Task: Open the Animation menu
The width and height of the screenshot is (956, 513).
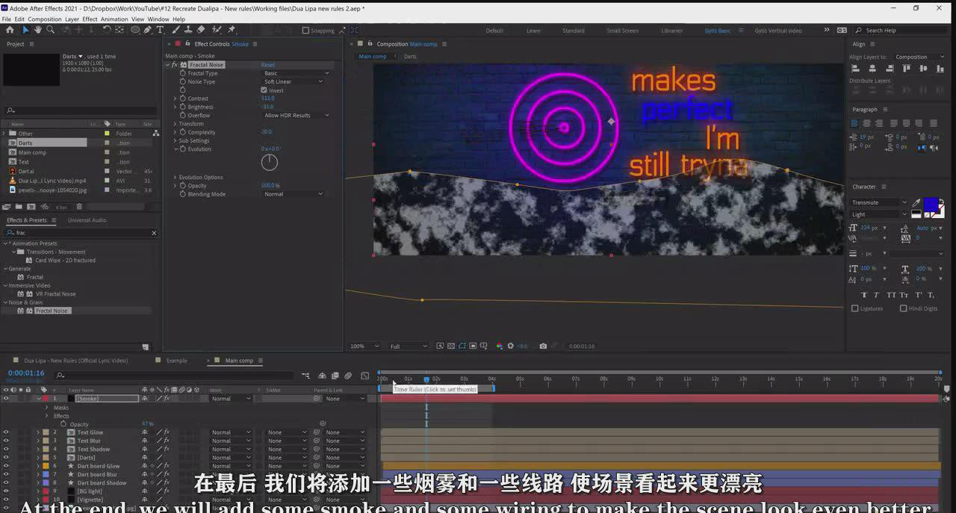Action: tap(114, 19)
